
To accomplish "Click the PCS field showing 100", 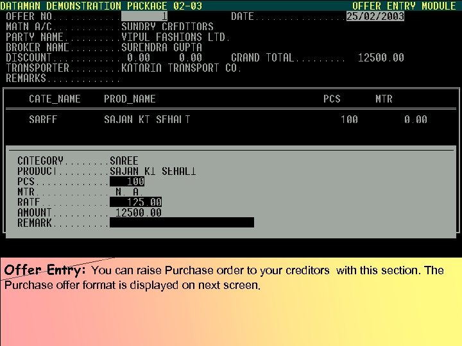I will 127,181.
